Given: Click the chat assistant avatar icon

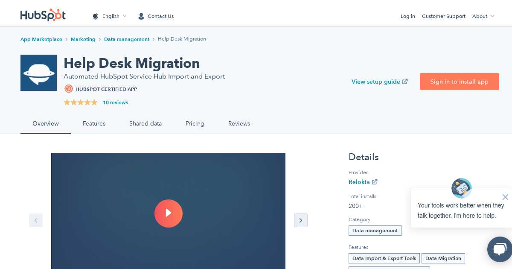Looking at the screenshot, I should point(461,188).
